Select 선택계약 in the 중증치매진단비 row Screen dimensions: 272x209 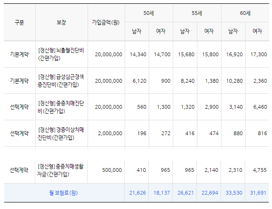[19, 107]
